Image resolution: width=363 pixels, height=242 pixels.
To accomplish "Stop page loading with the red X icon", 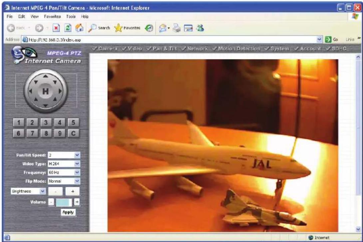I will click(x=56, y=28).
